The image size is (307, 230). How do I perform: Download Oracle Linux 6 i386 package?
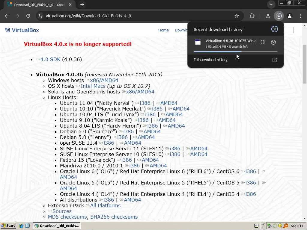[251, 171]
